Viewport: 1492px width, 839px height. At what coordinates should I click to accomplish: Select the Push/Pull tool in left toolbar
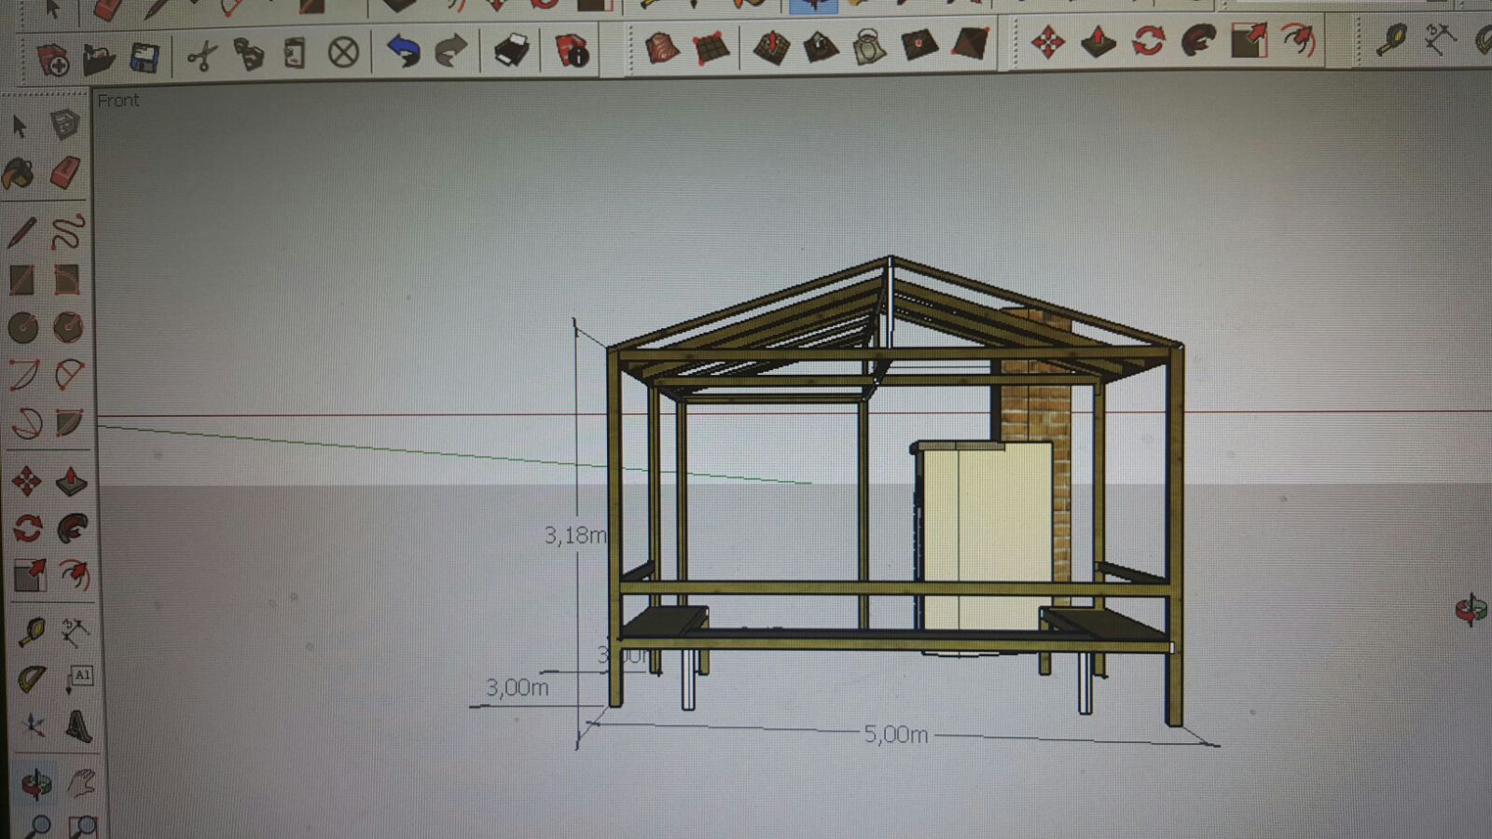(x=71, y=481)
